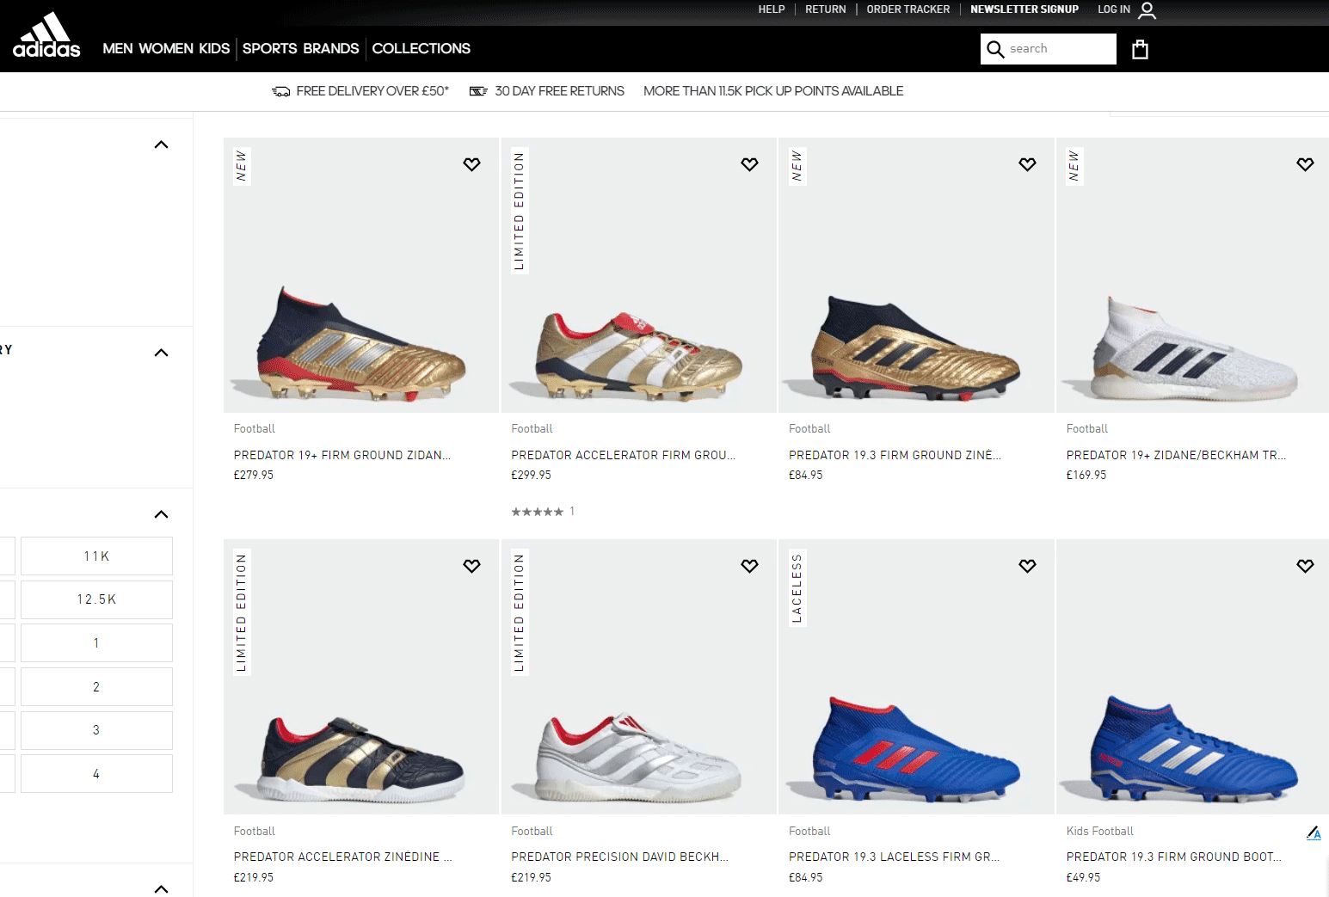Collapse the second filter section ending in RY

click(x=161, y=353)
